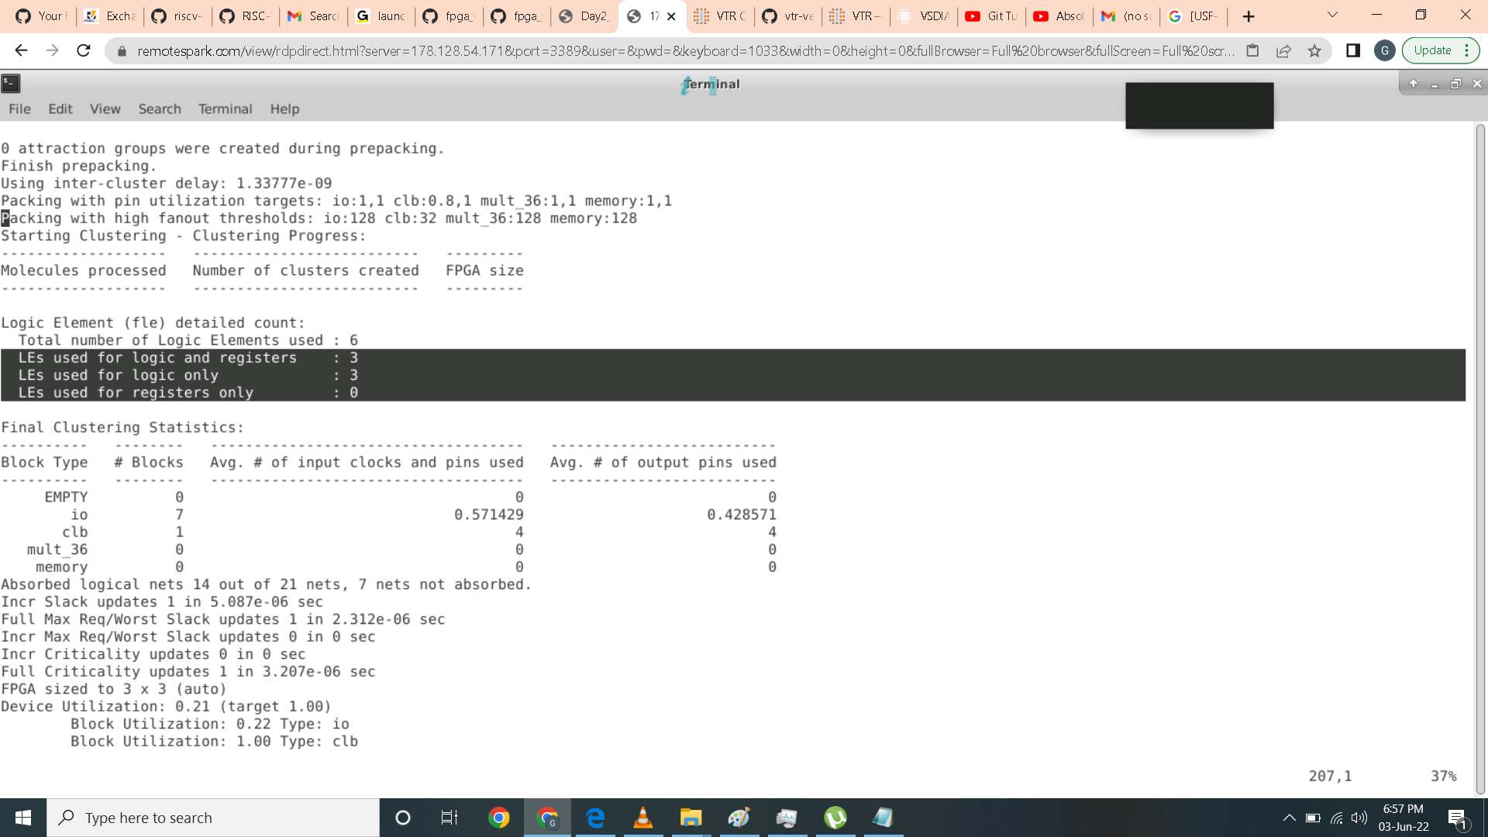Screen dimensions: 1488x837
Task: Open the Google account profile avatar
Action: click(x=1384, y=50)
